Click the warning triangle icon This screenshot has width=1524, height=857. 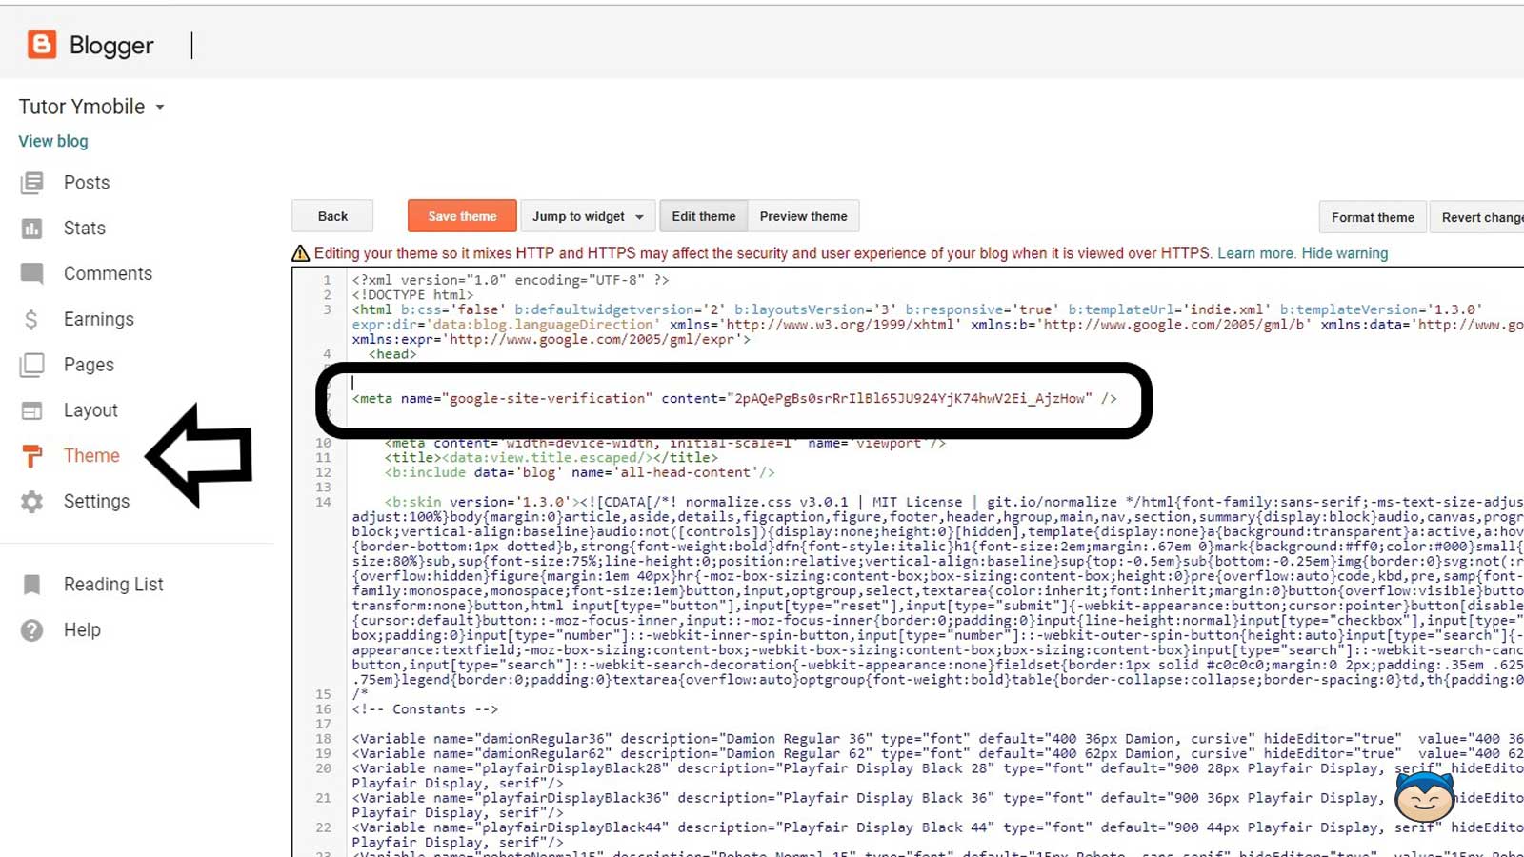(x=300, y=253)
